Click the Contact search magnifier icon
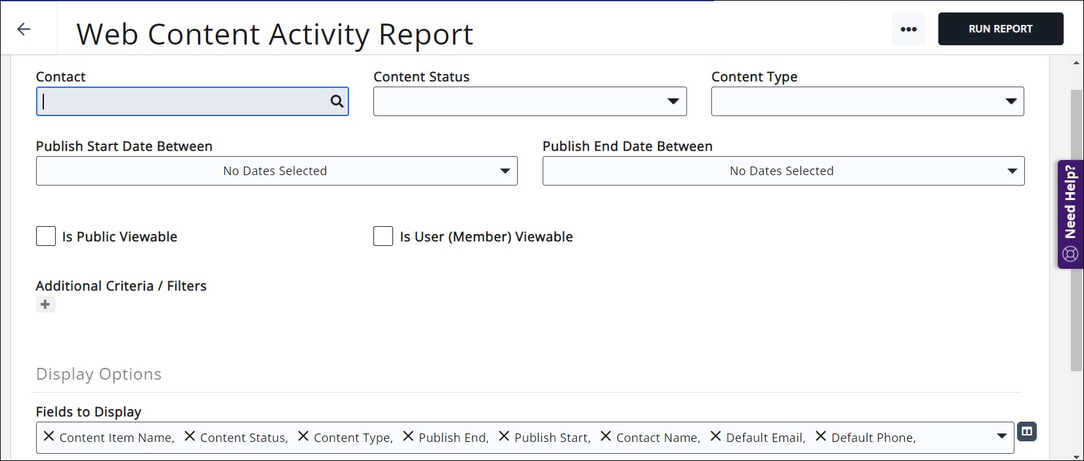 click(337, 101)
